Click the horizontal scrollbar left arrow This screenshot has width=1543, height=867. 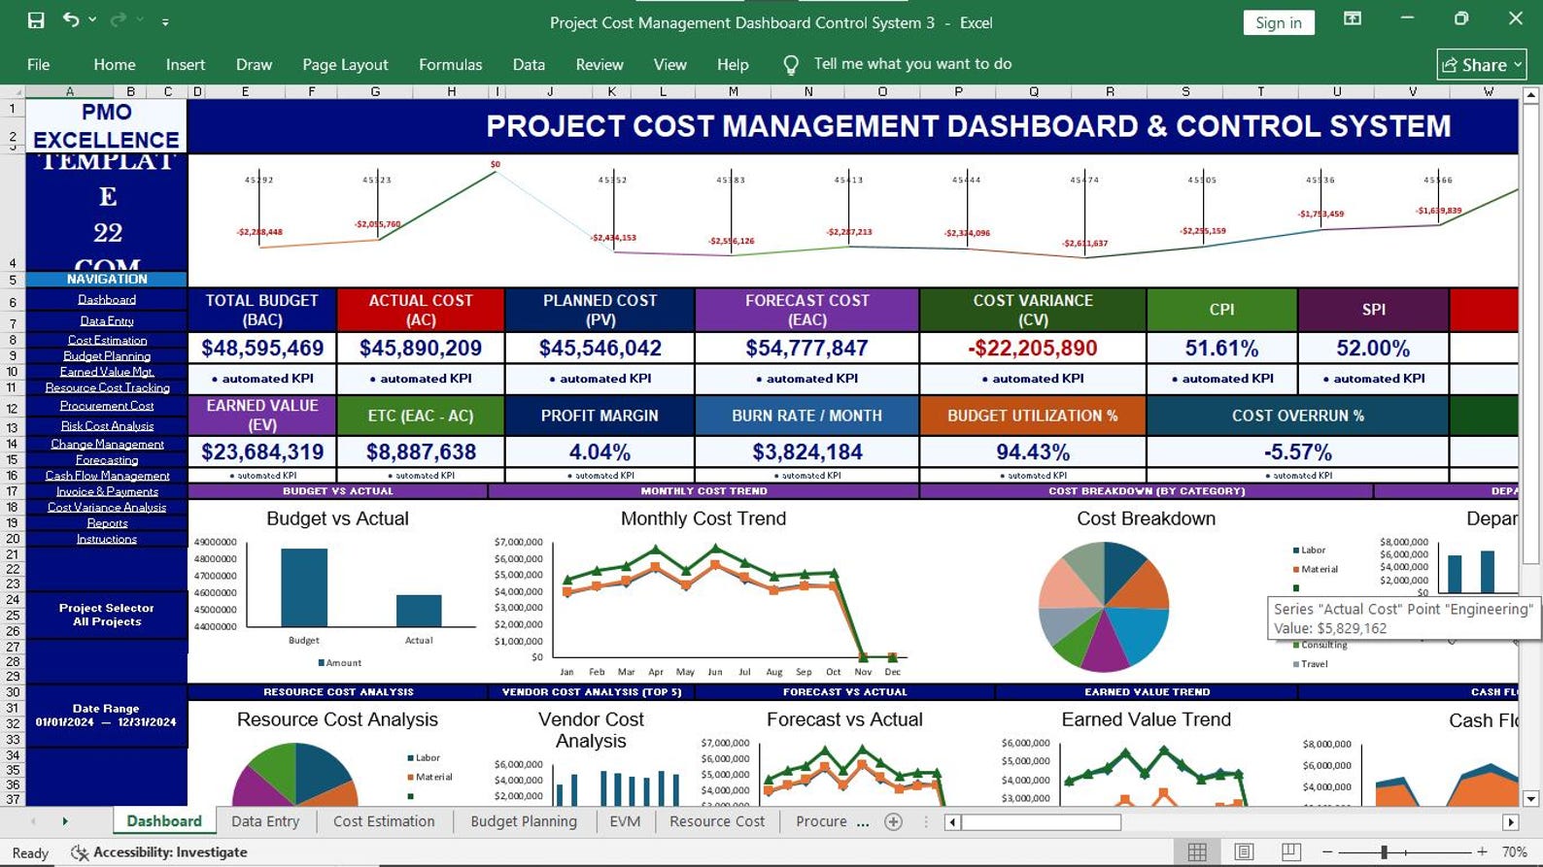click(953, 822)
